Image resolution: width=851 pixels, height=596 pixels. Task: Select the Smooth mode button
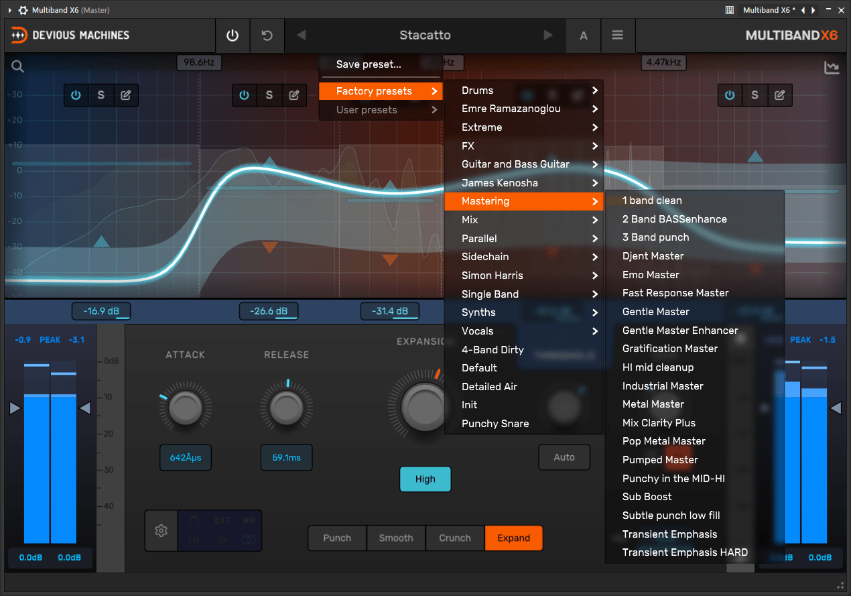pos(396,538)
